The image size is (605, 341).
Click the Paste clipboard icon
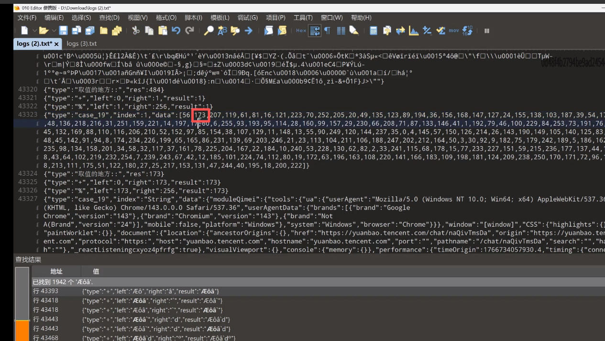point(163,31)
